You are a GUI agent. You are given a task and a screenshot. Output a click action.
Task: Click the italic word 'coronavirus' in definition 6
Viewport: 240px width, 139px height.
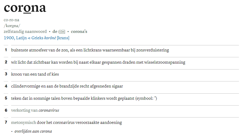click(49, 110)
